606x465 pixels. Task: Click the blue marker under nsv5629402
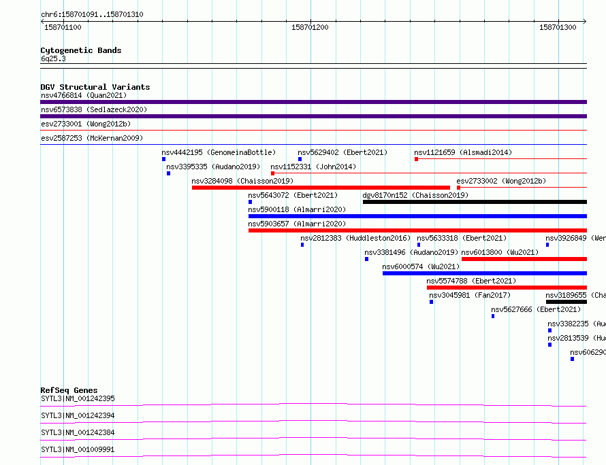click(x=300, y=159)
